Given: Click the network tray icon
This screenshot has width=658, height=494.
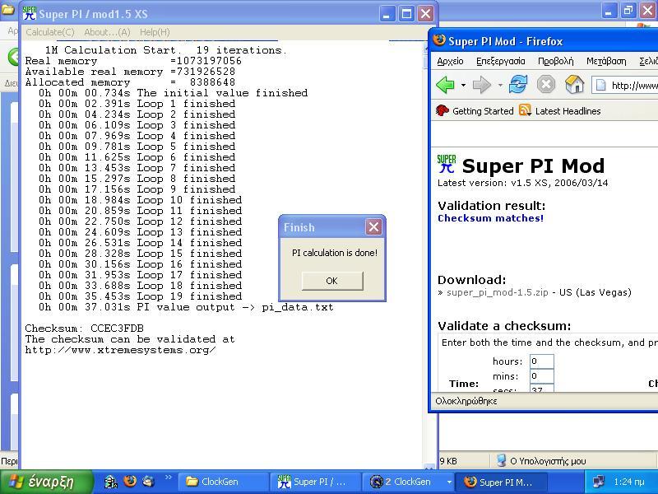Looking at the screenshot, I should click(599, 482).
